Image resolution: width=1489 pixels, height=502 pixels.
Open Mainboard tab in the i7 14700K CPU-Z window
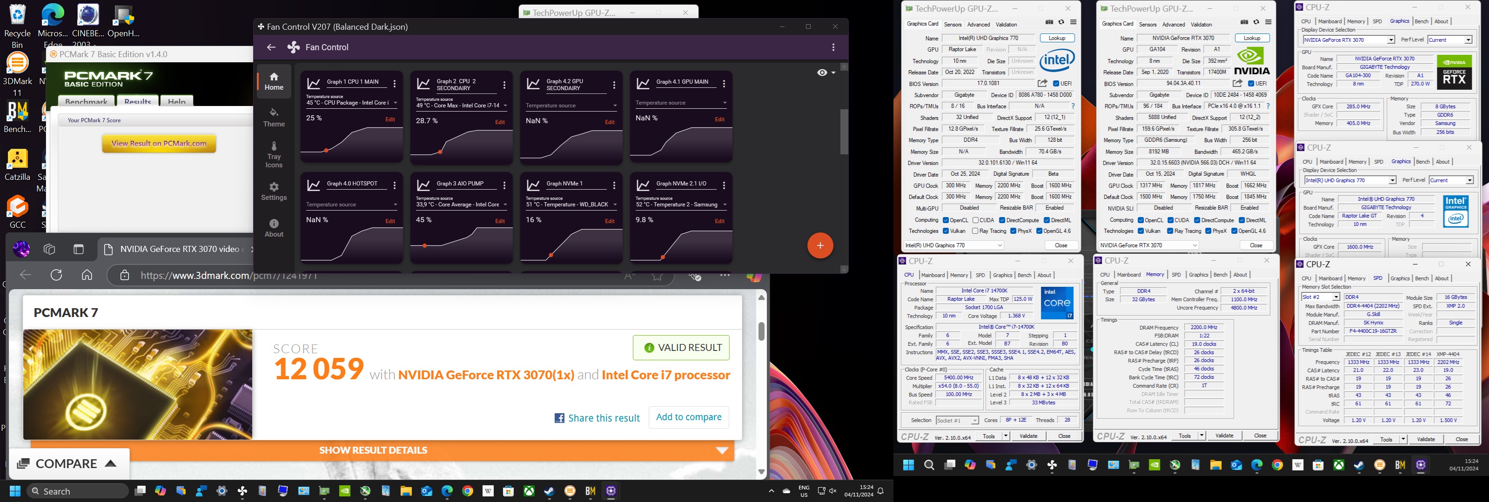(x=933, y=275)
